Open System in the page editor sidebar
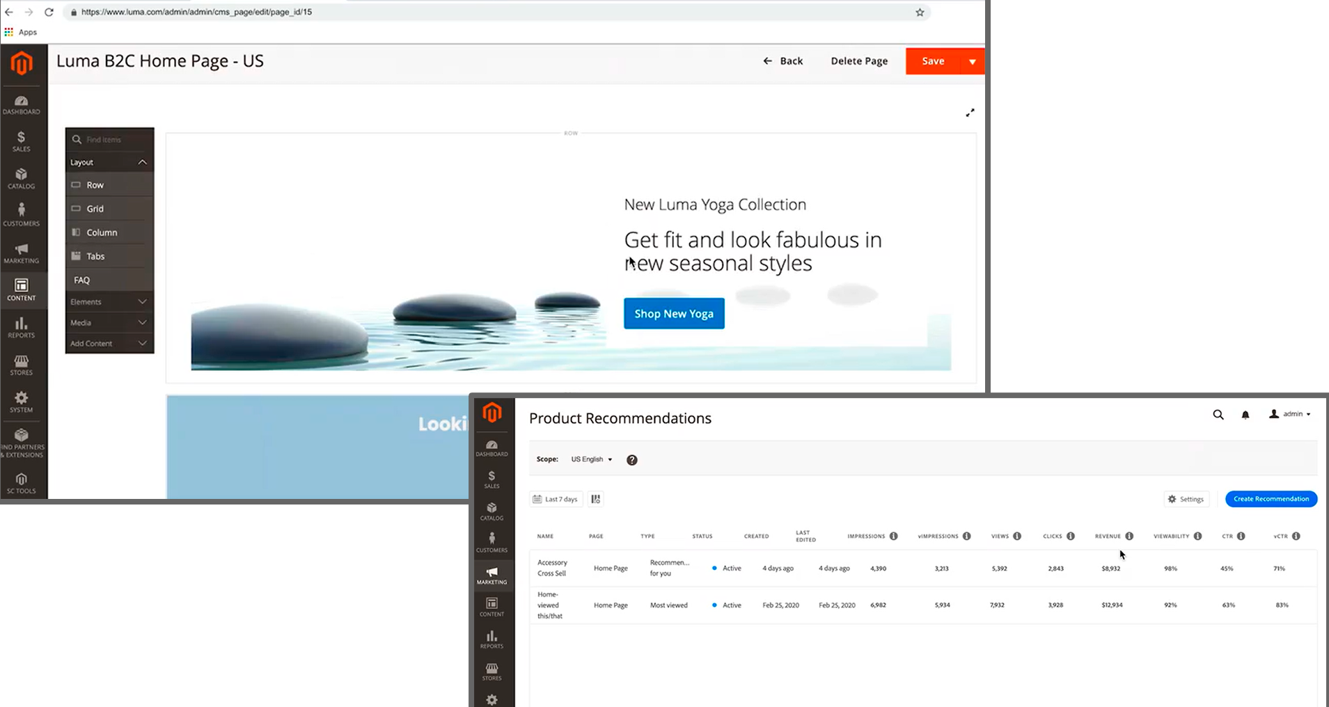Viewport: 1329px width, 707px height. click(21, 402)
